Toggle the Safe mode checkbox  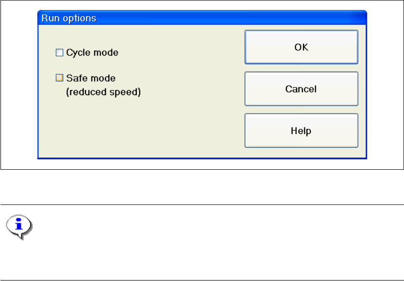click(x=59, y=78)
